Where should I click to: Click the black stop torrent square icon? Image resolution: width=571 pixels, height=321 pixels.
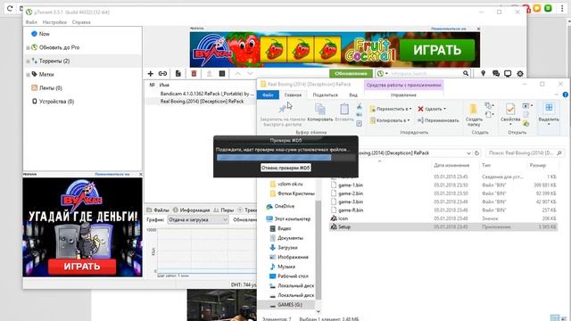pyautogui.click(x=222, y=73)
